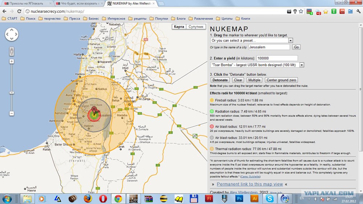Viewport: 363px width, 204px height.
Task: Open WinRAR from the taskbar
Action: tap(148, 199)
